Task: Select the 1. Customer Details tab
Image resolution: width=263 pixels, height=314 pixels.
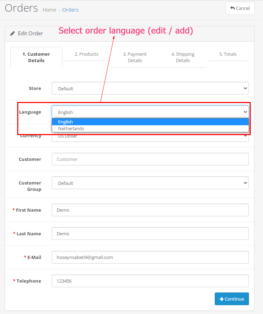Action: point(36,57)
